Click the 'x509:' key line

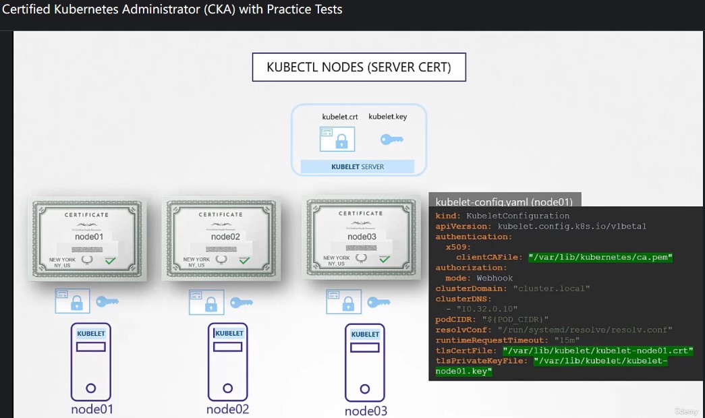[459, 247]
